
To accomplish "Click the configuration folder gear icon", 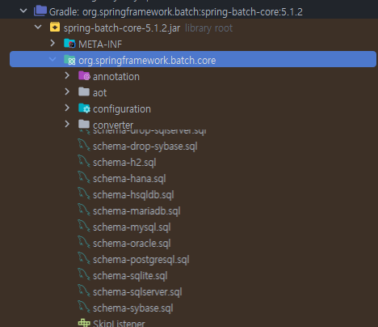I will (x=84, y=108).
